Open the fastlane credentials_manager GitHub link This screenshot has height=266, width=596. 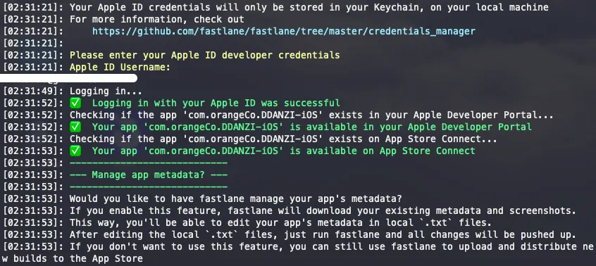coord(283,31)
